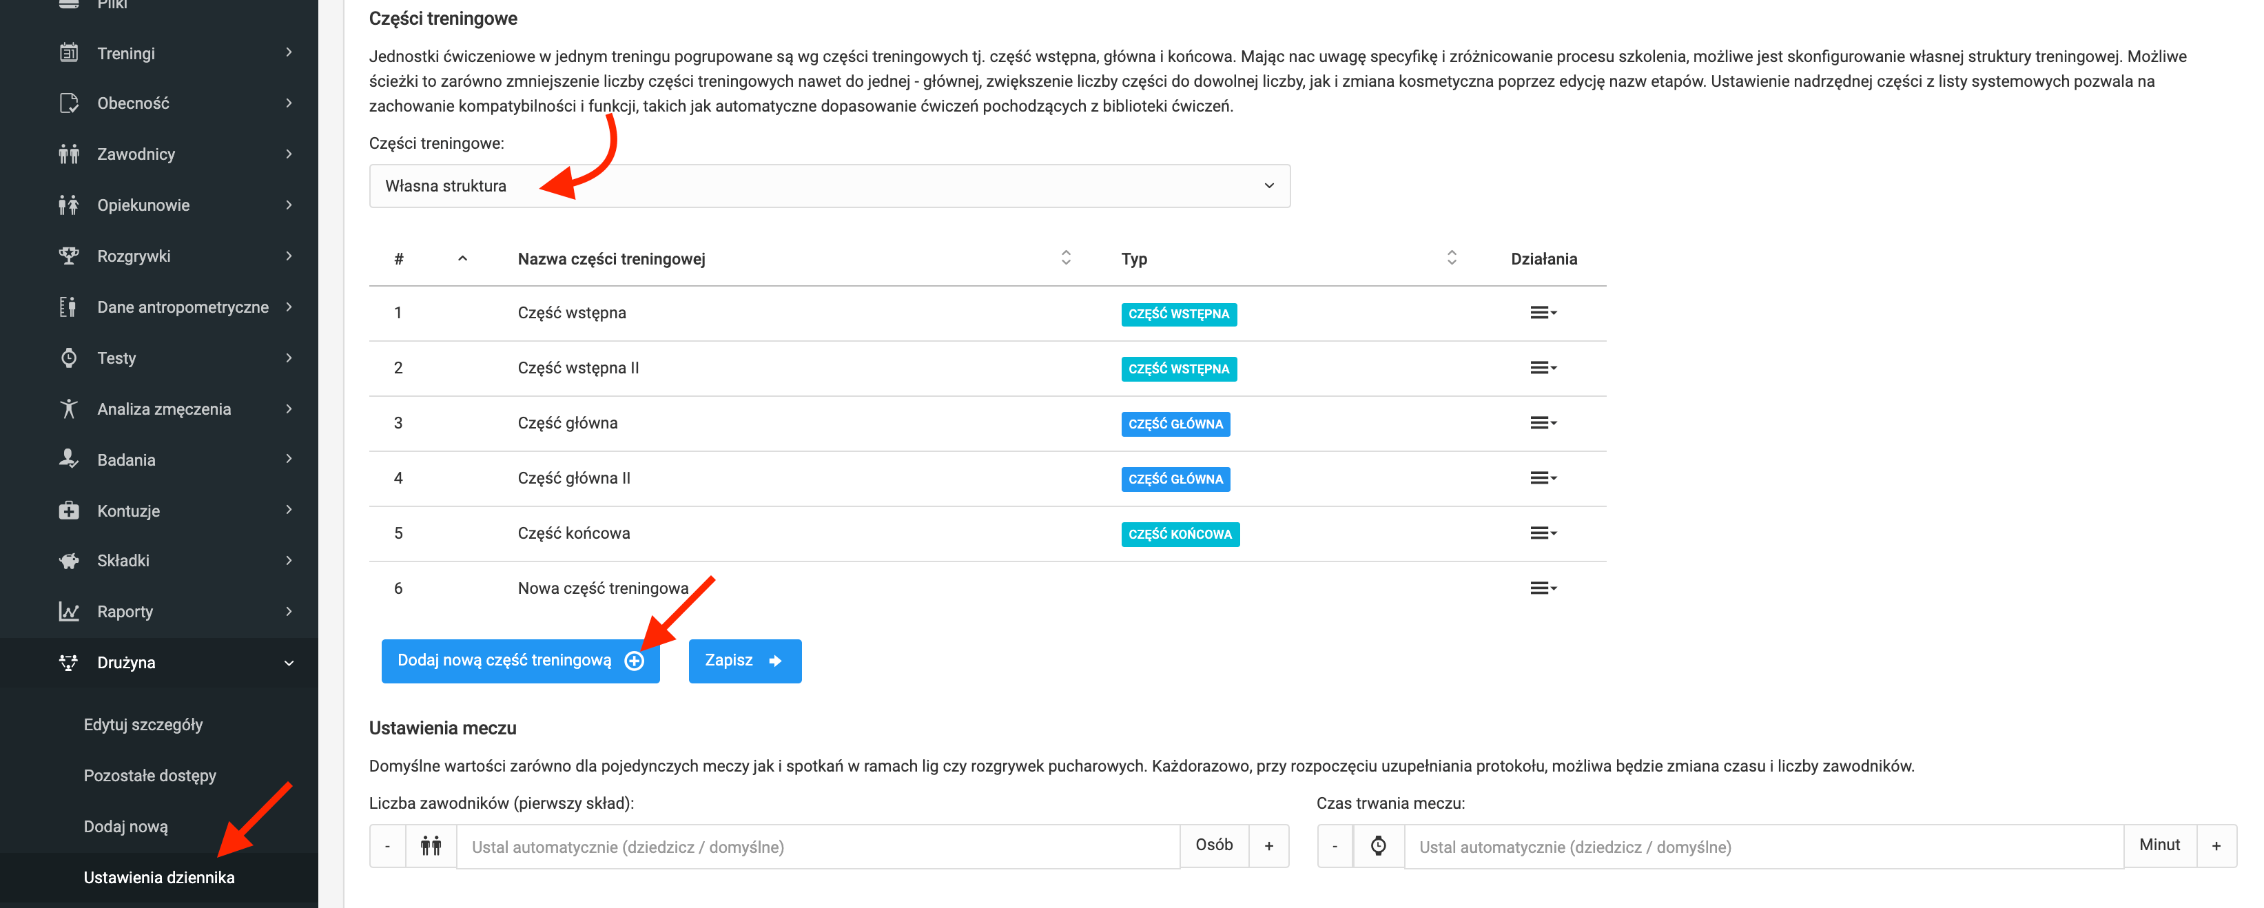Image resolution: width=2264 pixels, height=908 pixels.
Task: Open the Części treningowe dropdown
Action: [x=829, y=186]
